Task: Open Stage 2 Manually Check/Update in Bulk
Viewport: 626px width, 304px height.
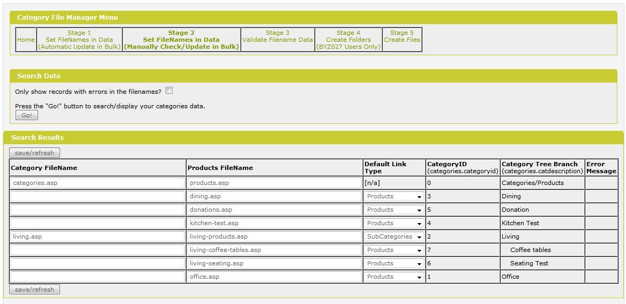Action: pyautogui.click(x=181, y=40)
